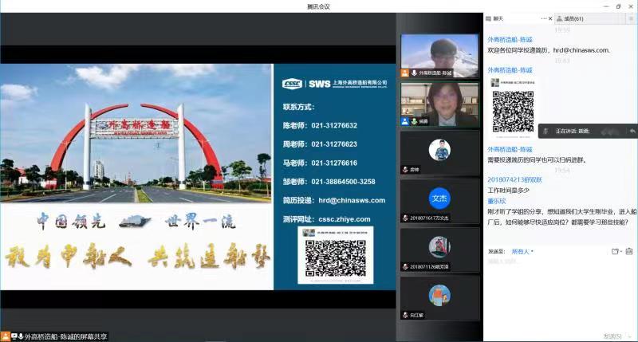This screenshot has width=638, height=342.
Task: Click sender name 董乐欣 in chat
Action: tap(498, 201)
